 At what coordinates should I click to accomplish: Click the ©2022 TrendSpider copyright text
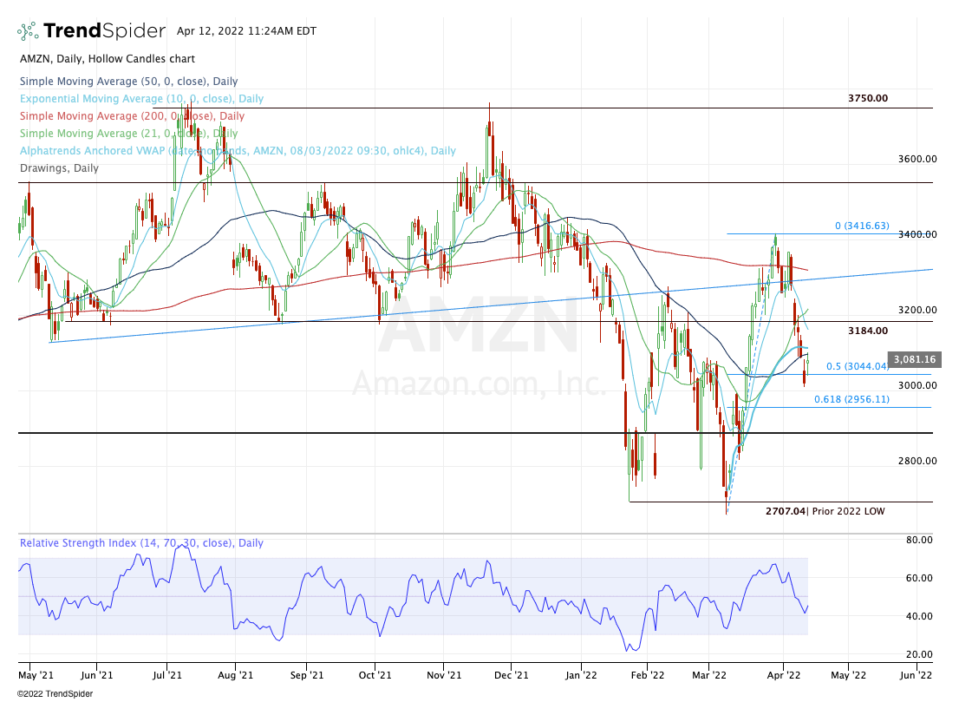[x=55, y=694]
